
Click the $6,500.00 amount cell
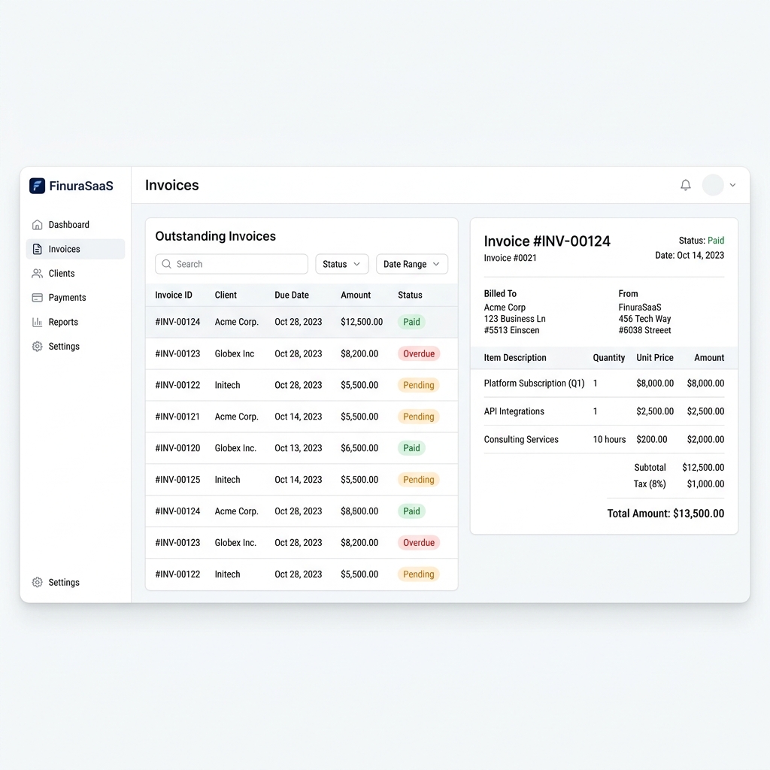pyautogui.click(x=359, y=448)
